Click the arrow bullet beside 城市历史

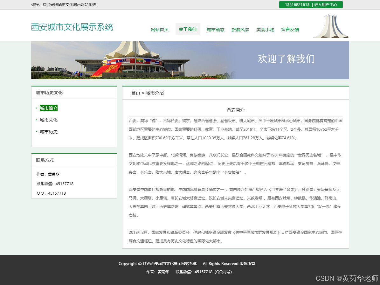(37, 132)
